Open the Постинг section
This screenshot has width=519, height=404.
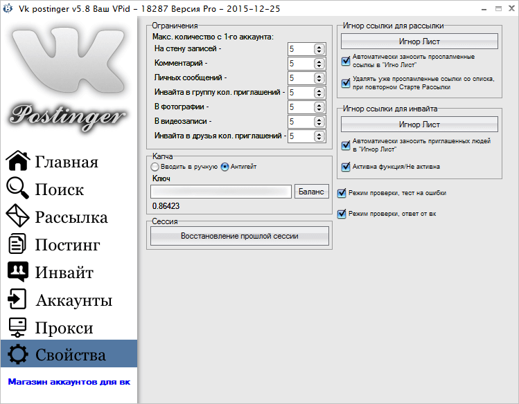pyautogui.click(x=67, y=245)
